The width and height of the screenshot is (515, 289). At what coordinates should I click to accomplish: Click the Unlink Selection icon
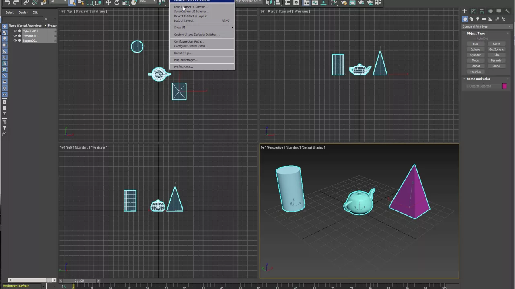(35, 2)
